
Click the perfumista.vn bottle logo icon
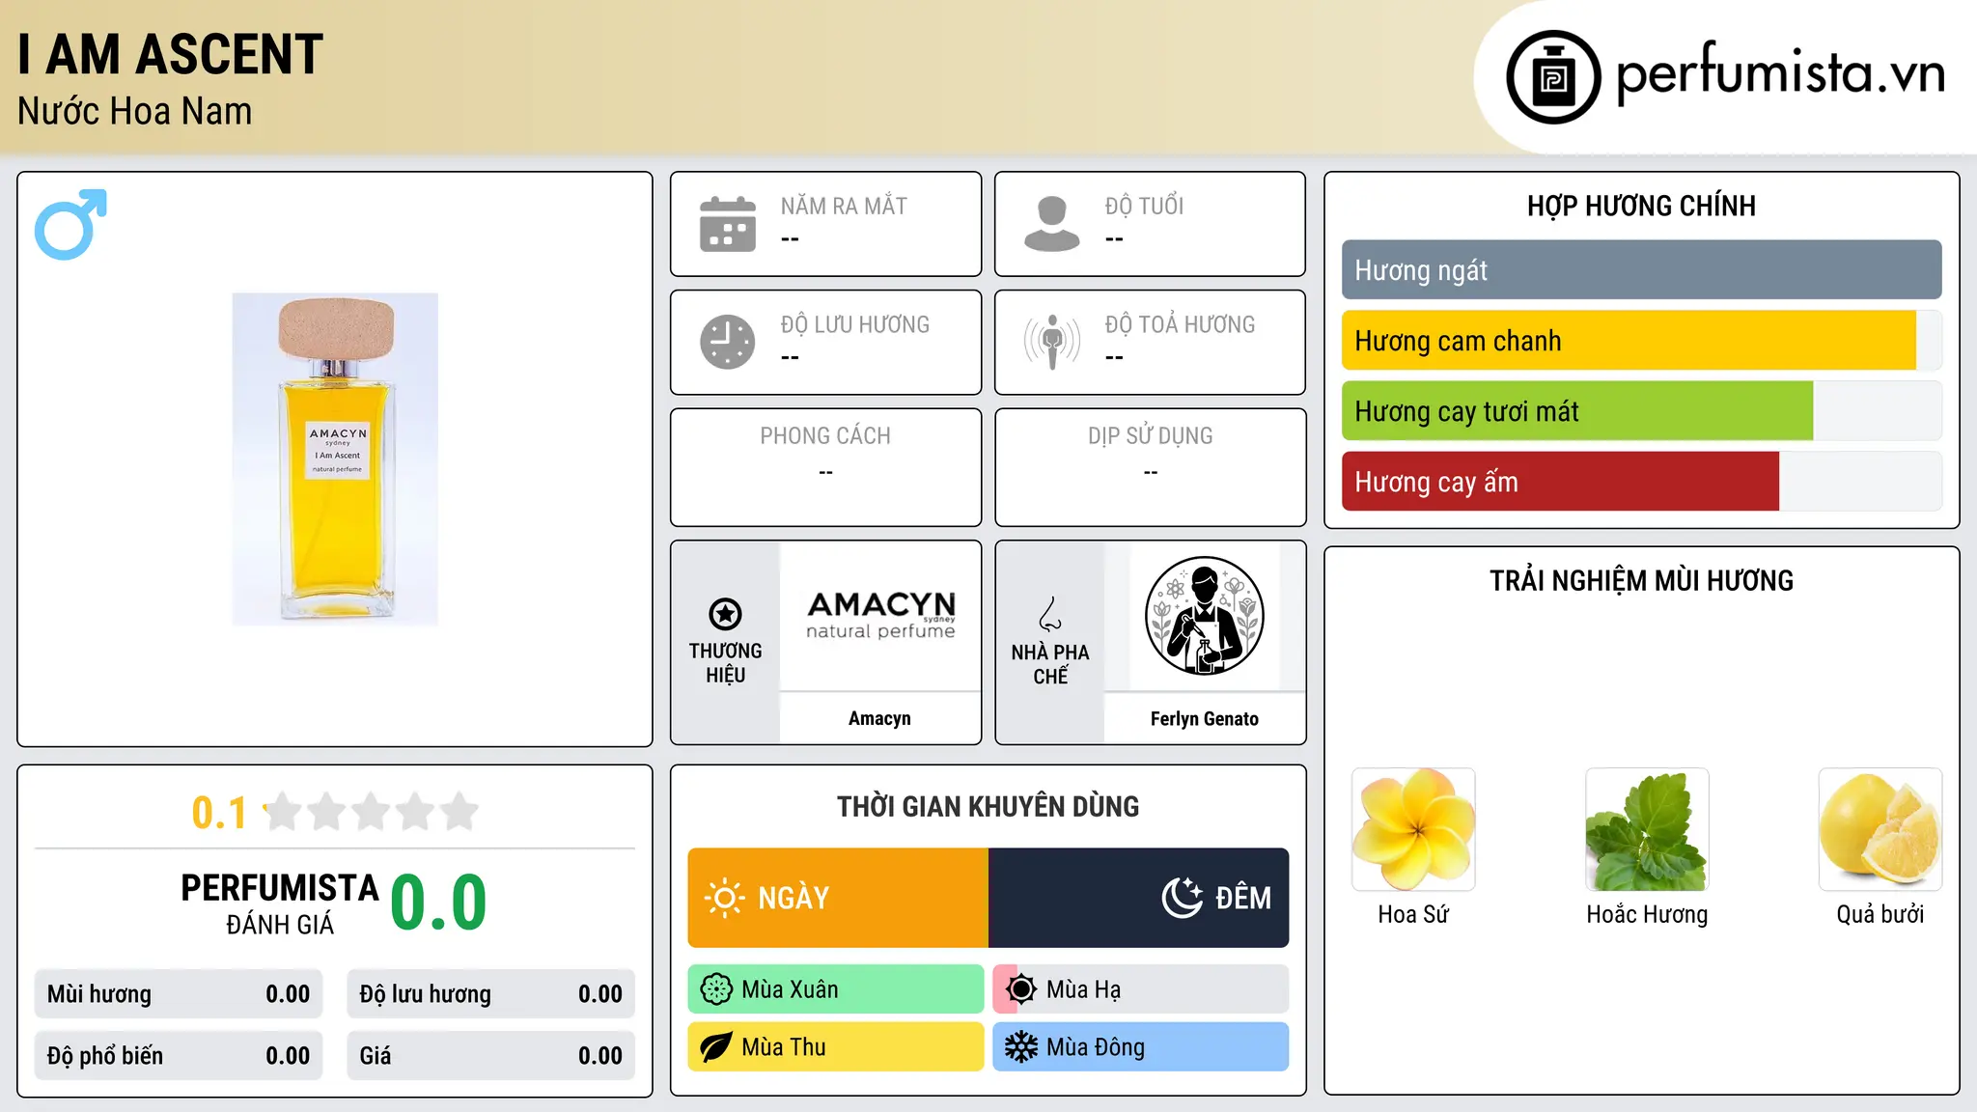tap(1553, 77)
